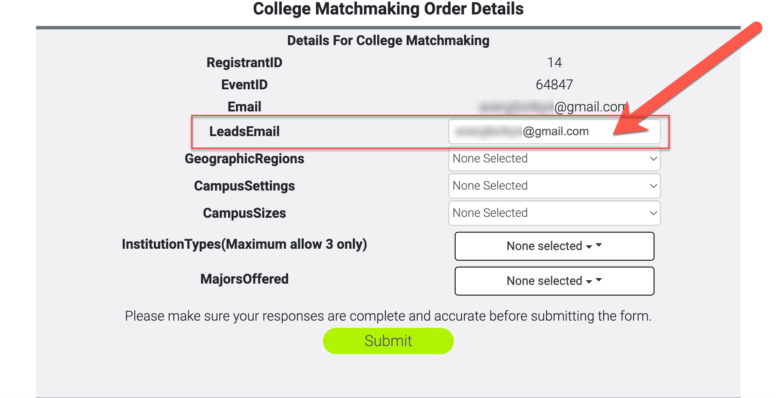Expand the MajorsOffered None selected dropdown
776x398 pixels.
(x=554, y=281)
